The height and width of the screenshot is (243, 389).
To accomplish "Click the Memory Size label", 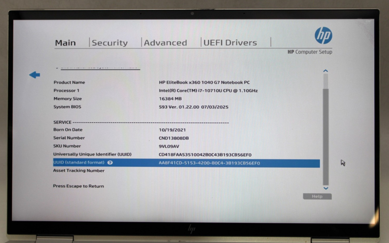I will pyautogui.click(x=68, y=98).
